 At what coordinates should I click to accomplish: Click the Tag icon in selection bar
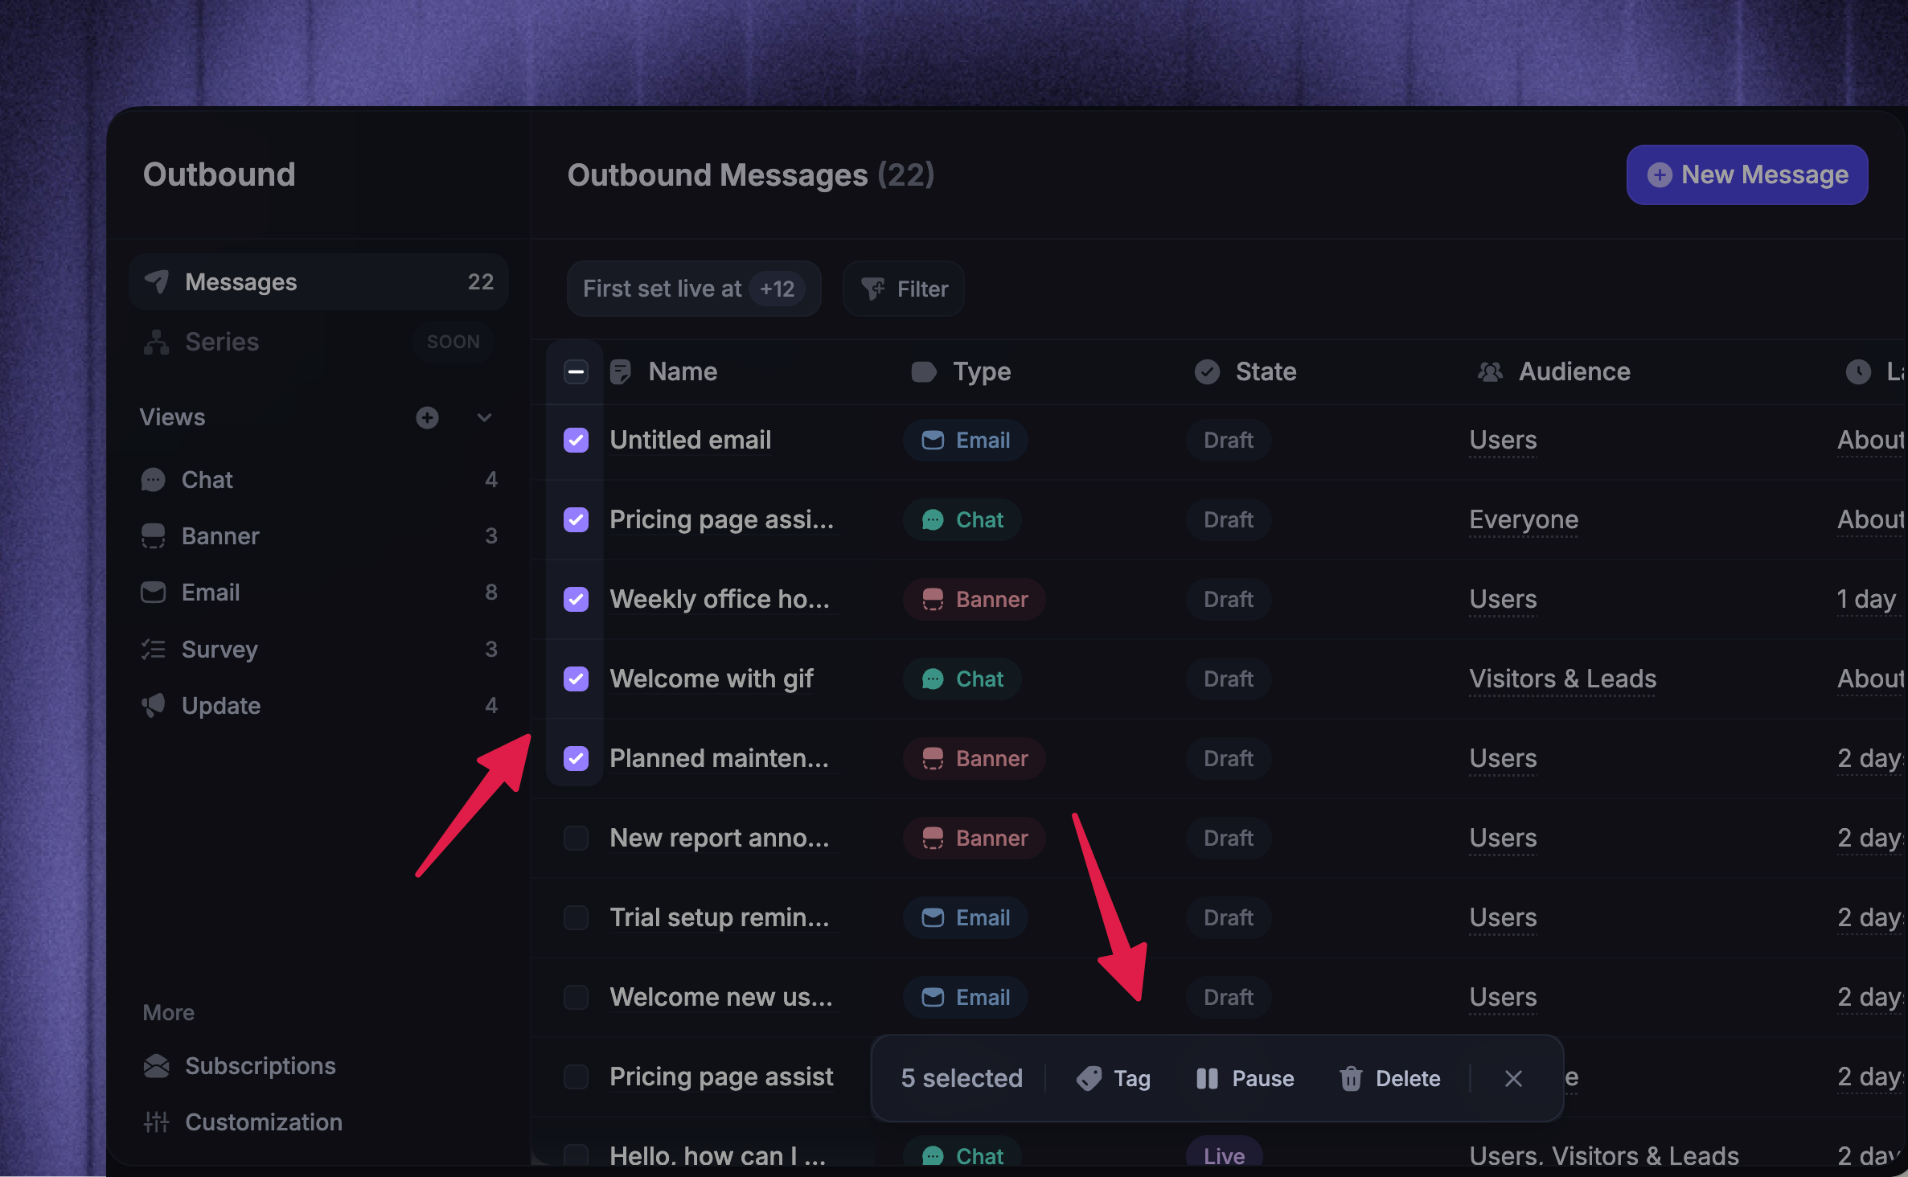(x=1089, y=1078)
